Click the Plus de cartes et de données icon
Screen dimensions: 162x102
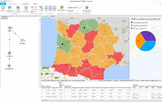(87, 8)
